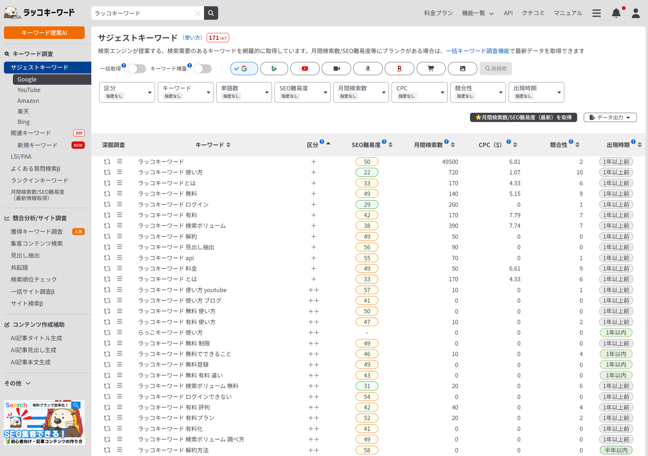Open the 月間検索数 filter dropdown
This screenshot has height=456, width=648.
click(361, 92)
